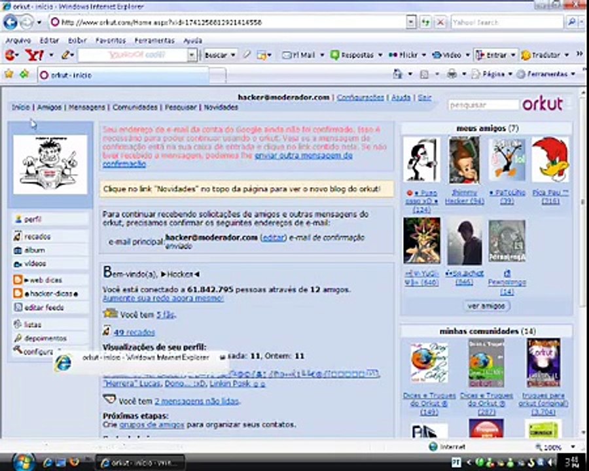This screenshot has height=471, width=589.
Task: Click the RSS feeds icon in command bar
Action: [x=424, y=74]
